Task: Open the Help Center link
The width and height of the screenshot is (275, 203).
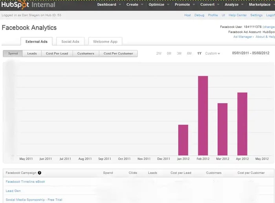Action: [x=238, y=15]
